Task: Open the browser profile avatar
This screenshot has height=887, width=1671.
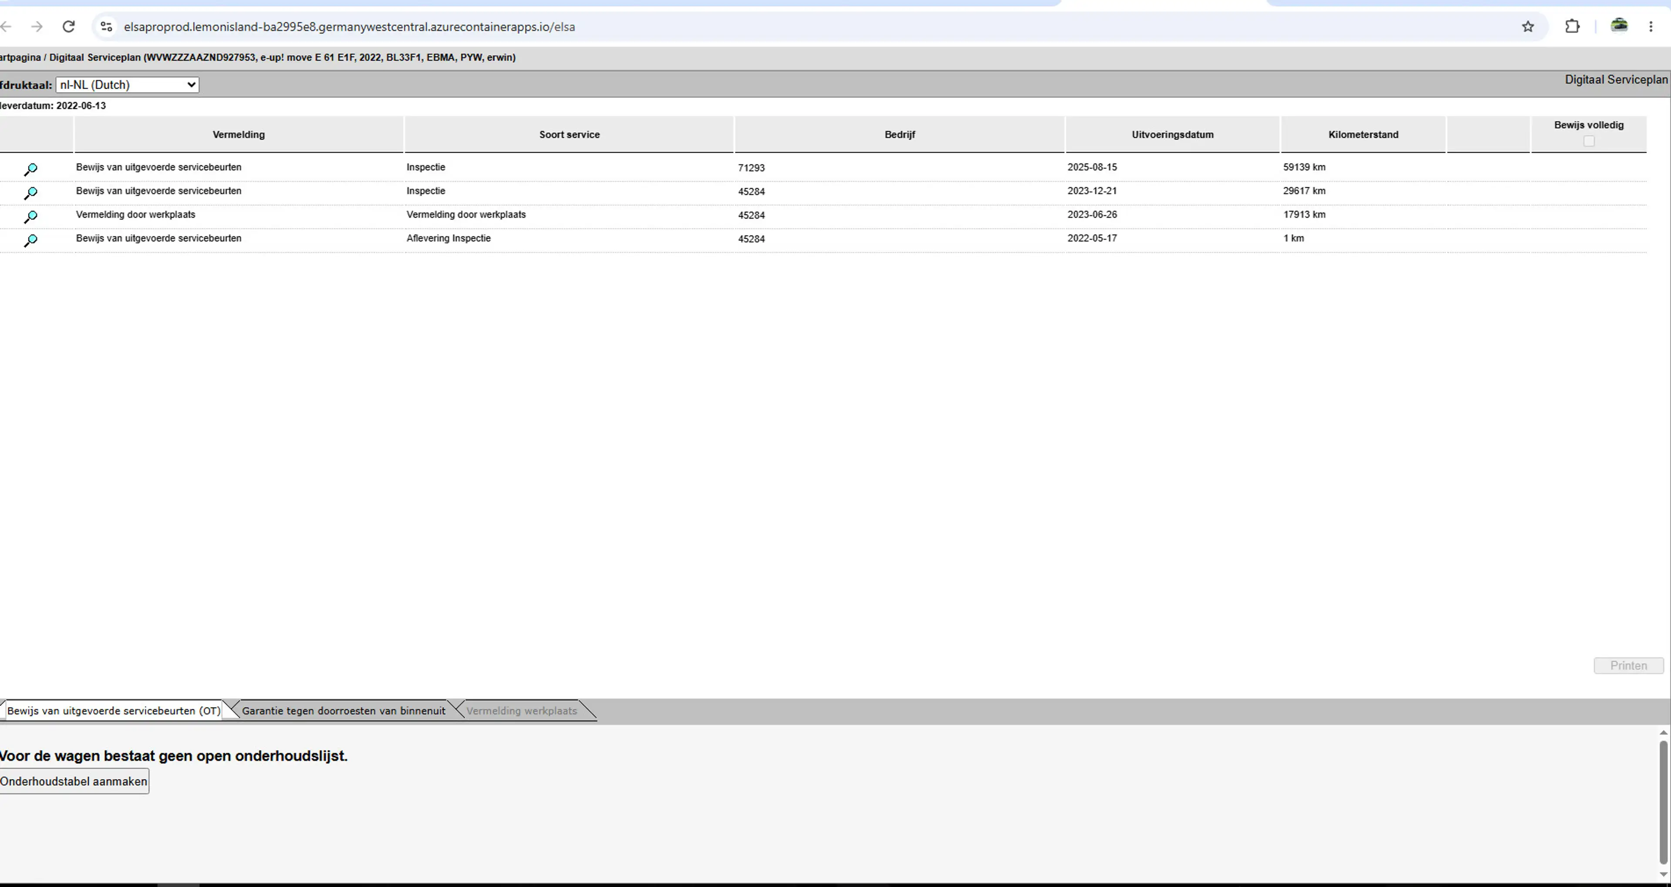Action: (x=1619, y=26)
